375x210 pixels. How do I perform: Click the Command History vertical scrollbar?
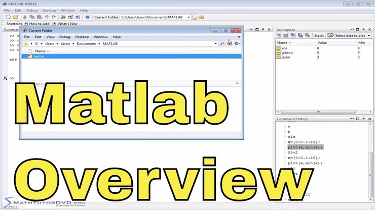(x=372, y=162)
